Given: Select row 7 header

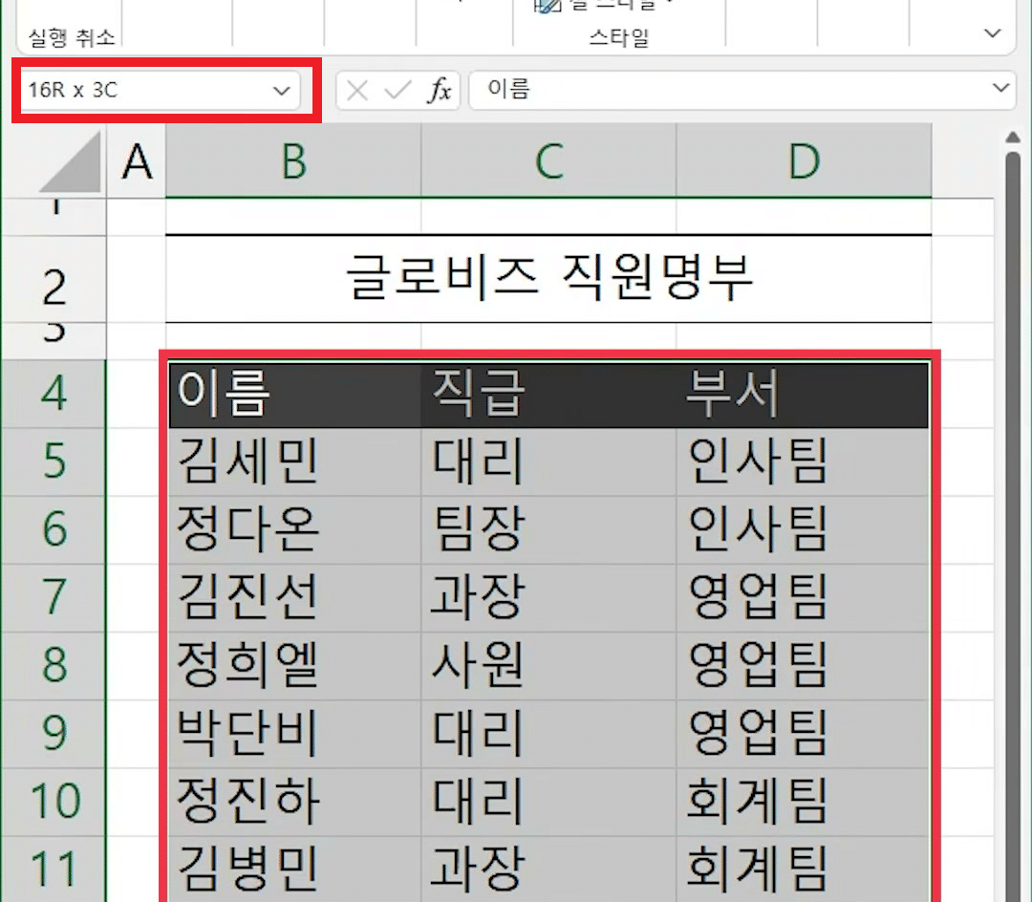Looking at the screenshot, I should (x=54, y=597).
